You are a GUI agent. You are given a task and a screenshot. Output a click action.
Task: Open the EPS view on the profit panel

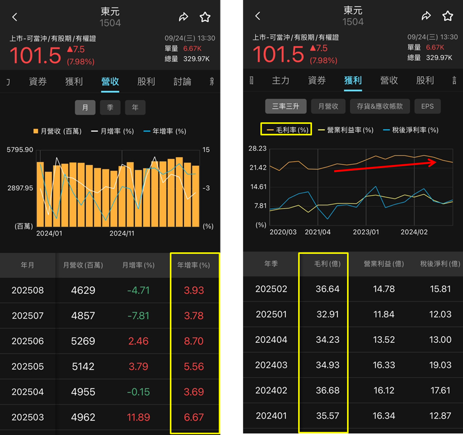pyautogui.click(x=427, y=106)
